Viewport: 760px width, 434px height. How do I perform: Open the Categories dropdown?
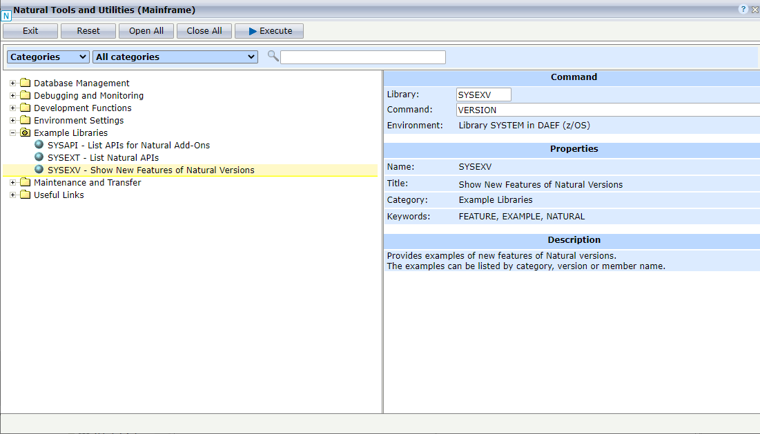pos(47,57)
